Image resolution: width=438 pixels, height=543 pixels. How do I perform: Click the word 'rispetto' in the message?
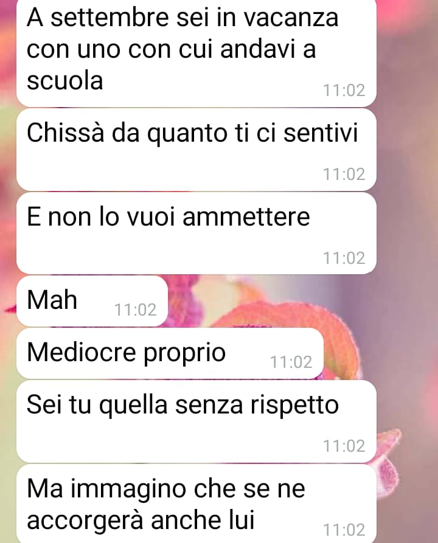(x=294, y=405)
